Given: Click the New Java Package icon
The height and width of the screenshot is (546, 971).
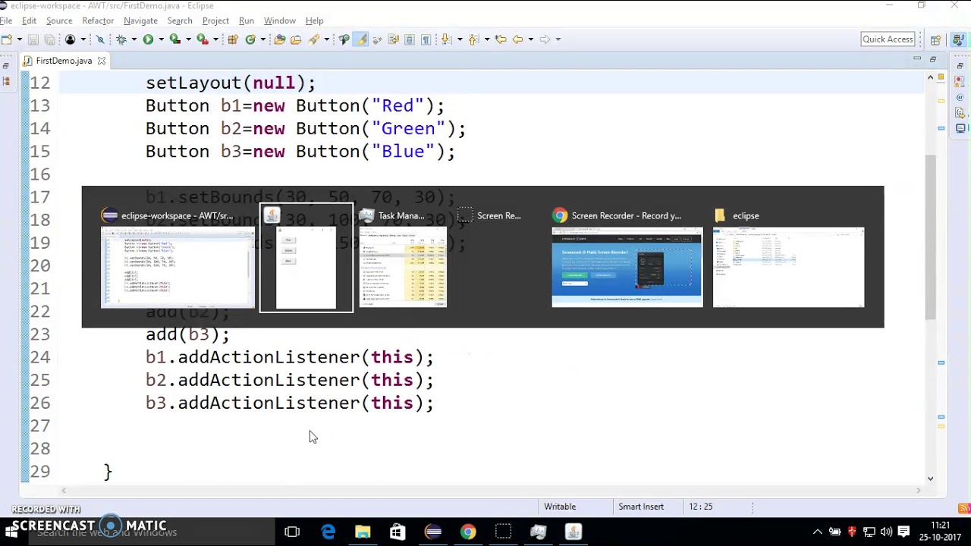Looking at the screenshot, I should (232, 39).
